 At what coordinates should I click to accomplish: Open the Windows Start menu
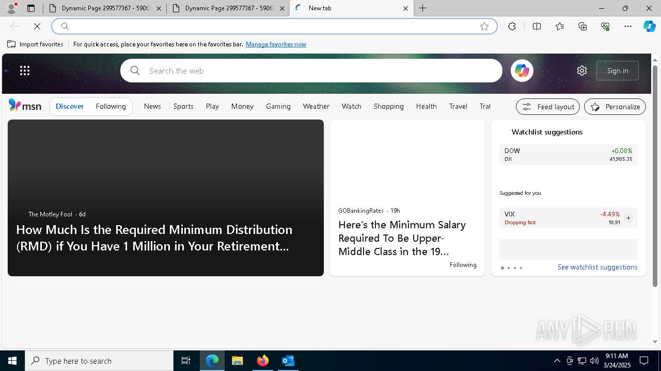point(12,361)
